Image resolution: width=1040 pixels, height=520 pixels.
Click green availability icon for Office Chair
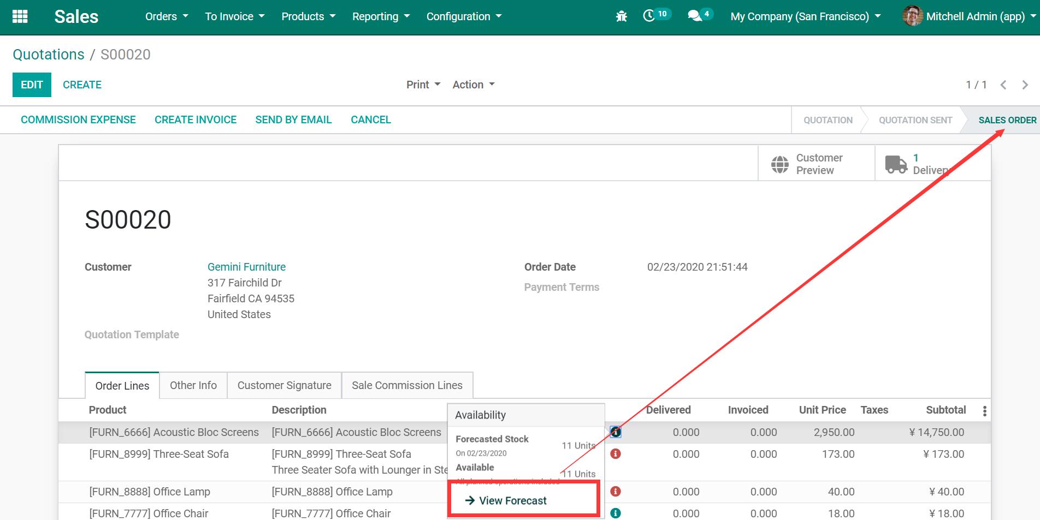pyautogui.click(x=616, y=513)
